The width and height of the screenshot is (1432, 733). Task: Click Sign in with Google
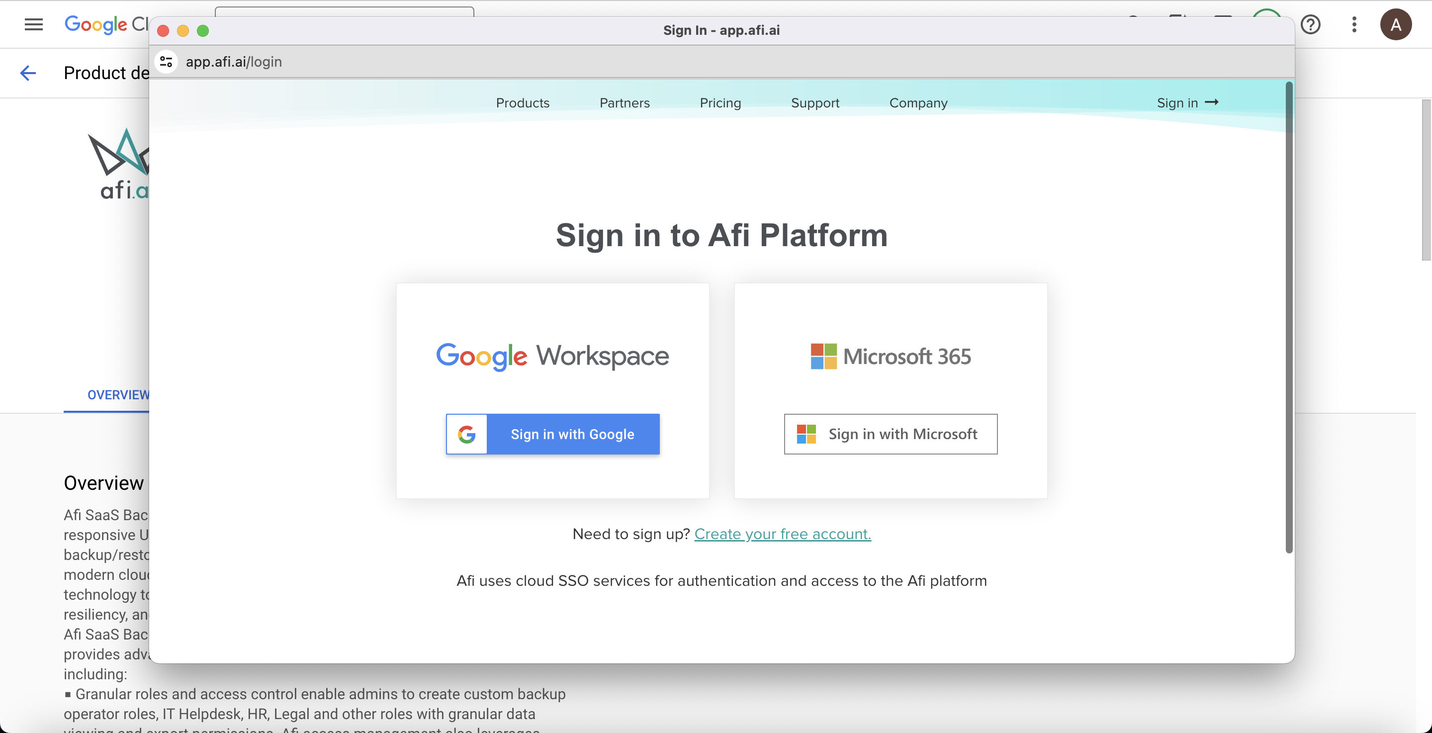573,434
